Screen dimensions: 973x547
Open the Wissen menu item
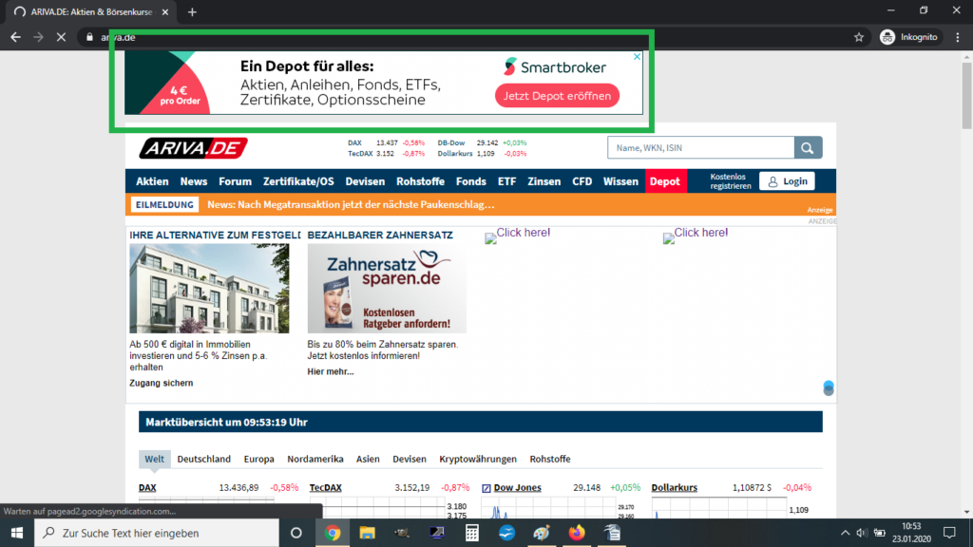point(620,181)
